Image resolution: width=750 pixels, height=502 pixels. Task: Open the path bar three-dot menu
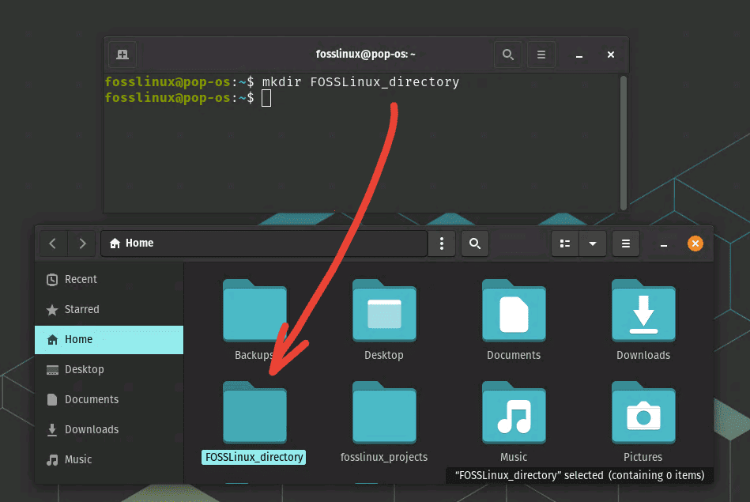pyautogui.click(x=441, y=243)
